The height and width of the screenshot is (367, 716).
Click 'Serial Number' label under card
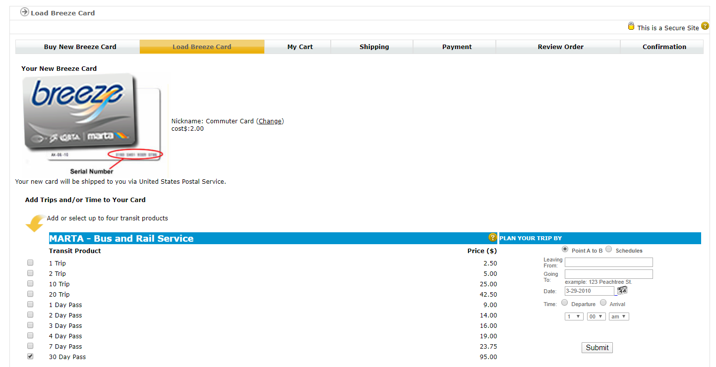click(x=92, y=171)
